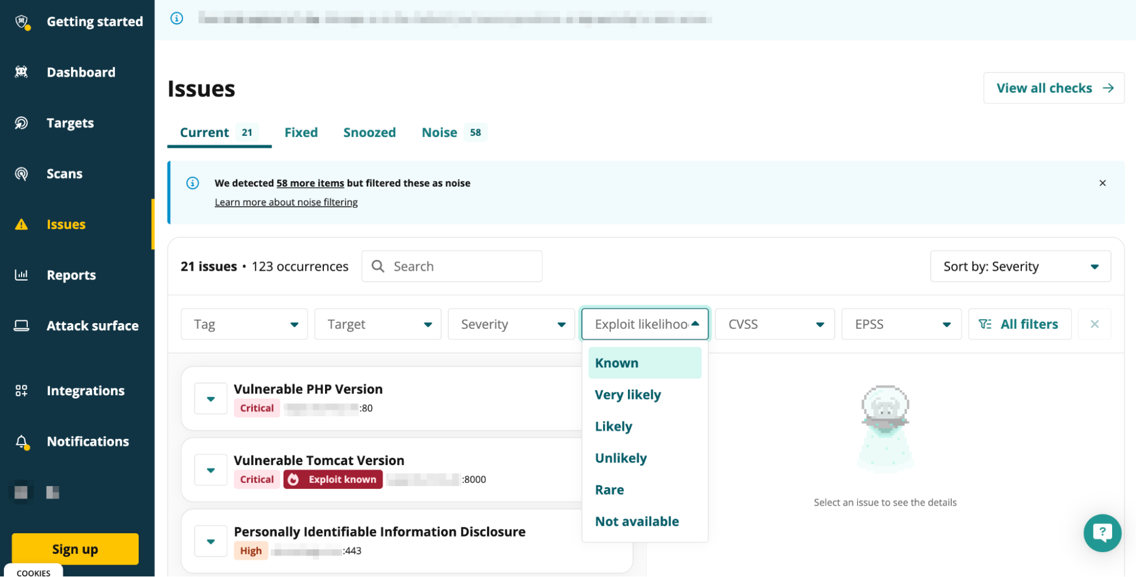Image resolution: width=1136 pixels, height=577 pixels.
Task: Open the Severity filter dropdown
Action: click(x=511, y=324)
